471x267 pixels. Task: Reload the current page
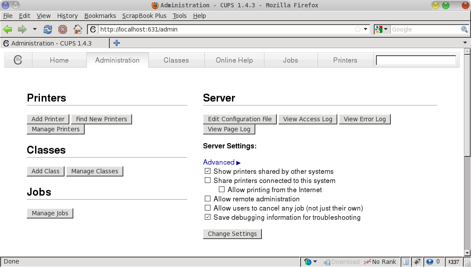[x=48, y=29]
